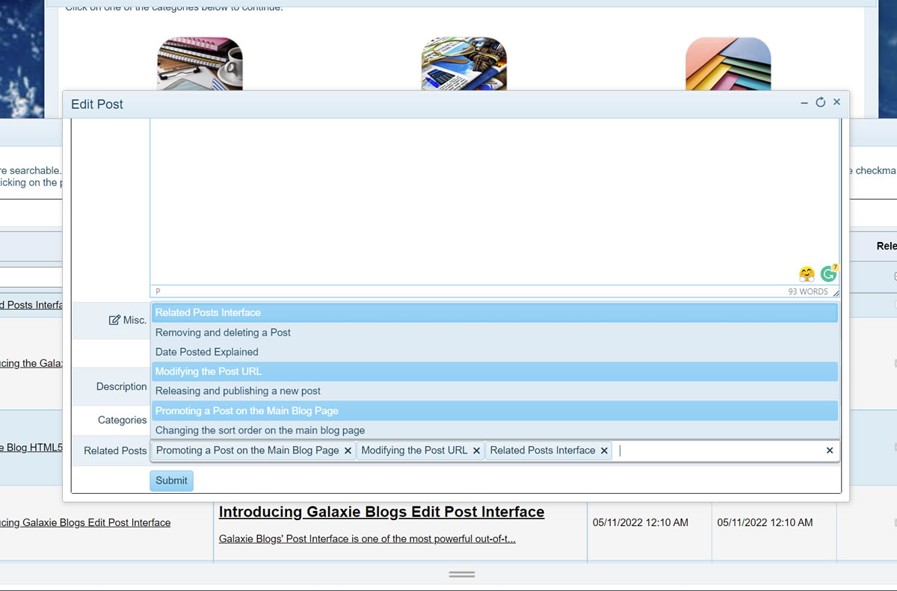Remove the 'Promoting a Post on the Main Blog Page' tag

click(348, 451)
